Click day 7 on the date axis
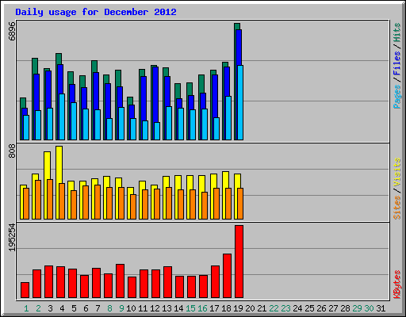The image size is (406, 317). 98,308
